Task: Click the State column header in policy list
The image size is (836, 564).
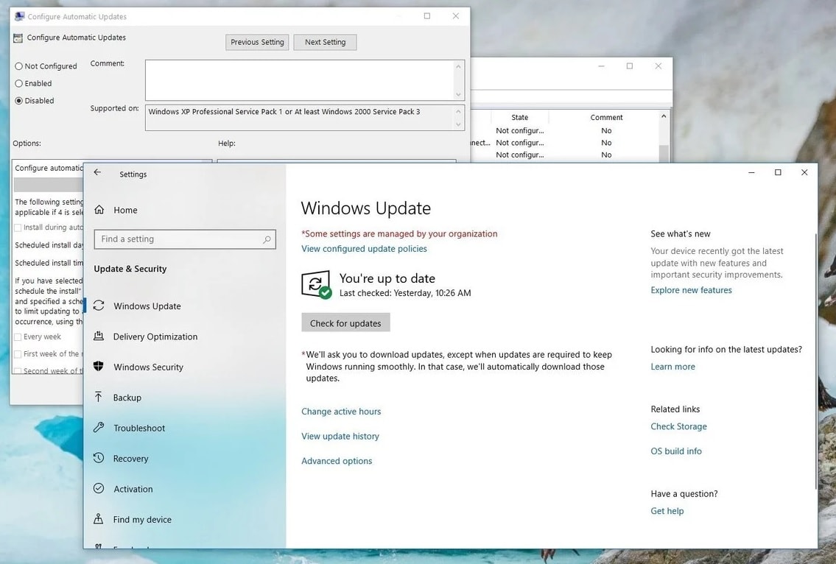Action: [x=519, y=117]
